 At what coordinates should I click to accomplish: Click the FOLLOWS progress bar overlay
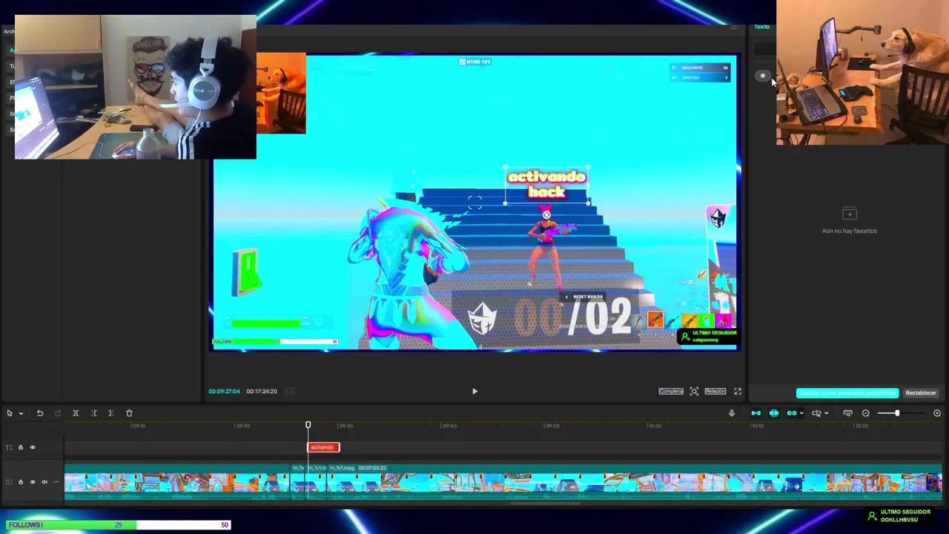(x=119, y=525)
